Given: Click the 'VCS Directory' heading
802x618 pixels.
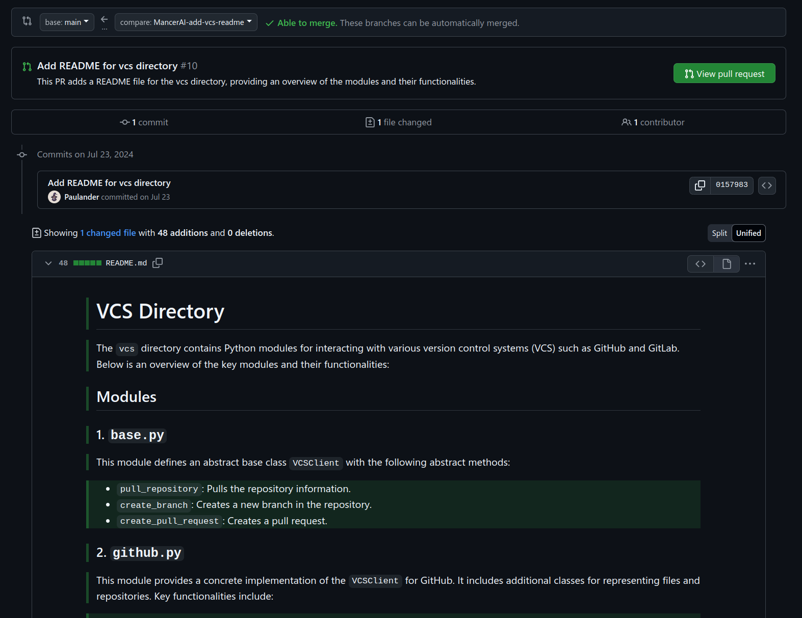Looking at the screenshot, I should click(160, 311).
